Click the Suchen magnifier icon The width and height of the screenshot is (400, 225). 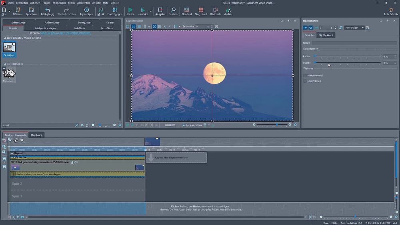tap(173, 10)
